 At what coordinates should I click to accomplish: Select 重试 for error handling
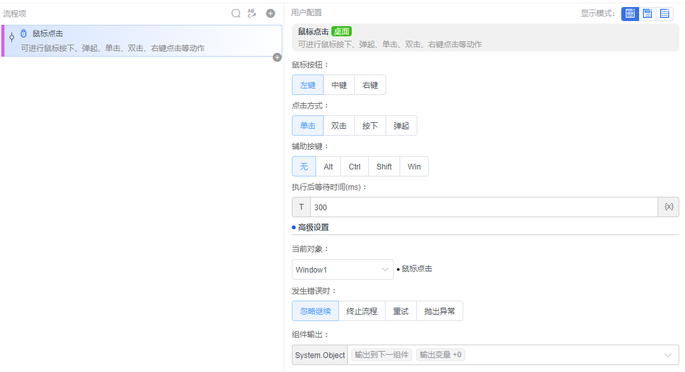click(x=400, y=311)
